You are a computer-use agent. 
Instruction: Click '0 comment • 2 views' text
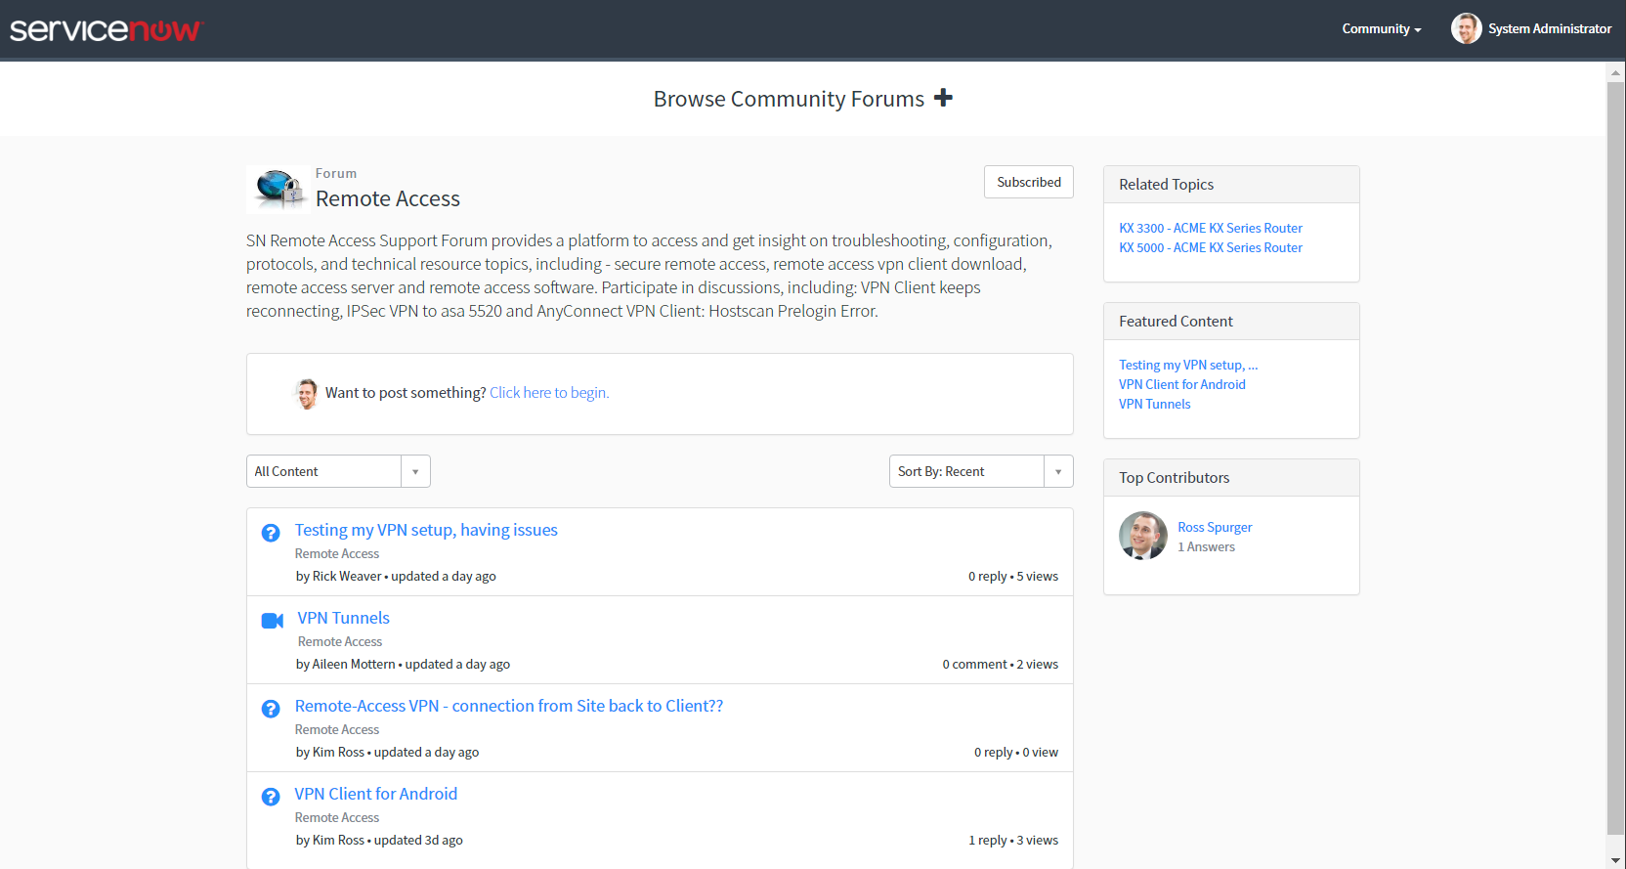coord(1001,664)
